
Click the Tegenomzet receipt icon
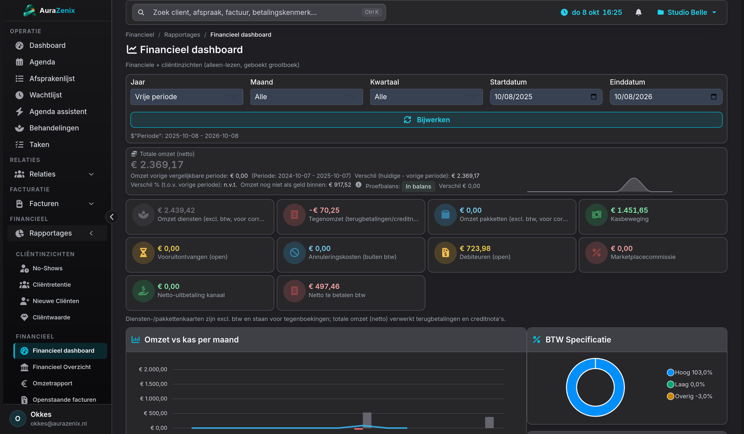(x=294, y=215)
